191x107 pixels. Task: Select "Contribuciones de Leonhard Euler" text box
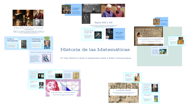(37, 41)
